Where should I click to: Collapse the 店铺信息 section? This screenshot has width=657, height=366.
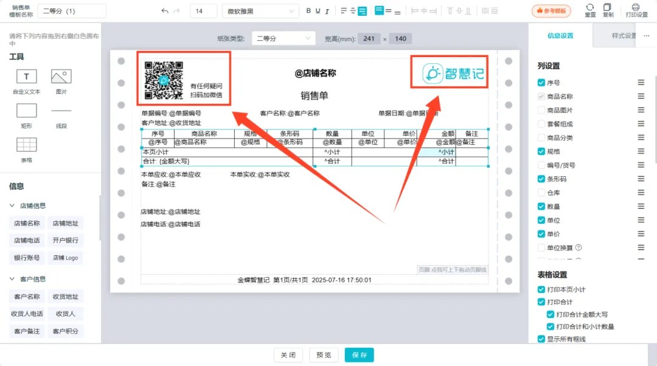pyautogui.click(x=12, y=205)
